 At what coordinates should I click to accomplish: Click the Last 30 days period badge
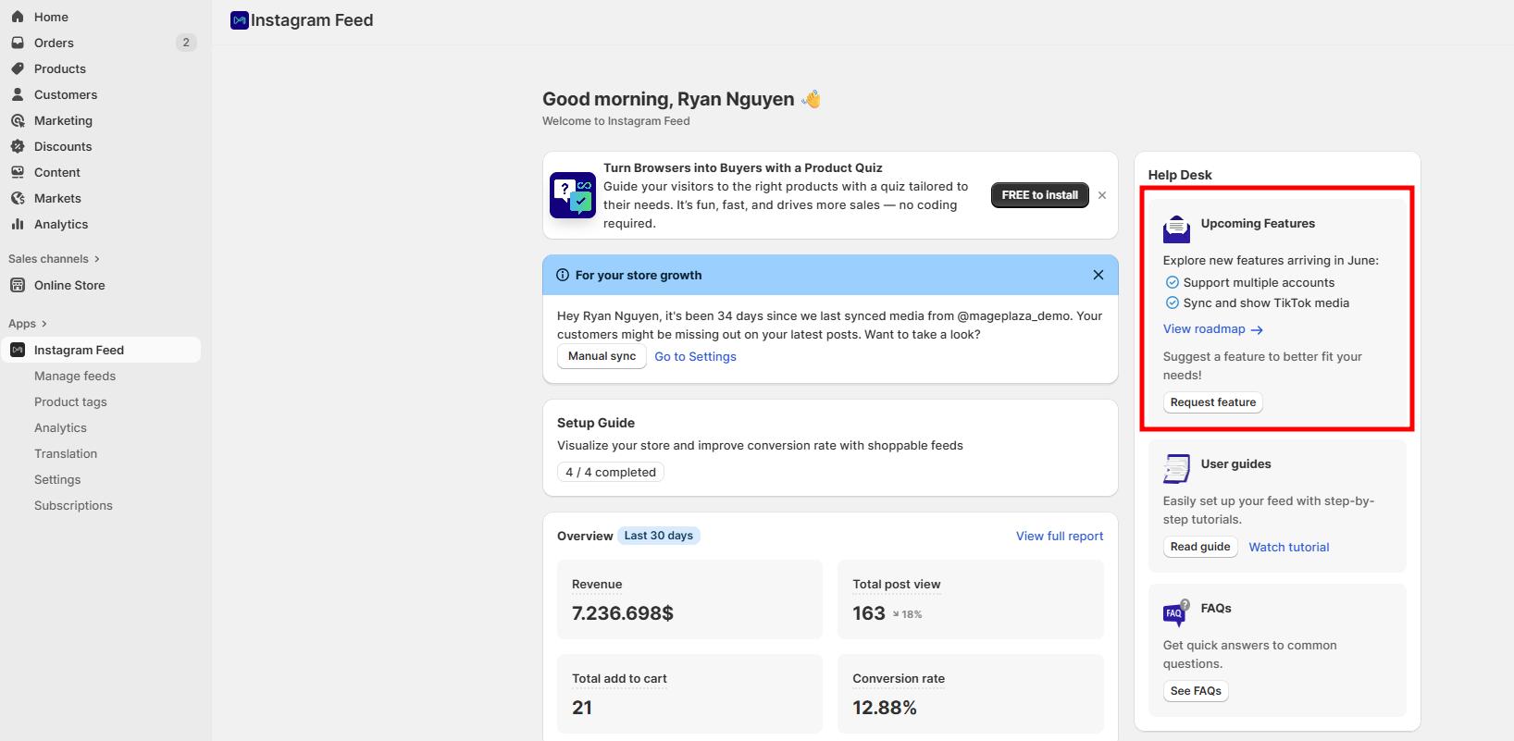(x=658, y=536)
